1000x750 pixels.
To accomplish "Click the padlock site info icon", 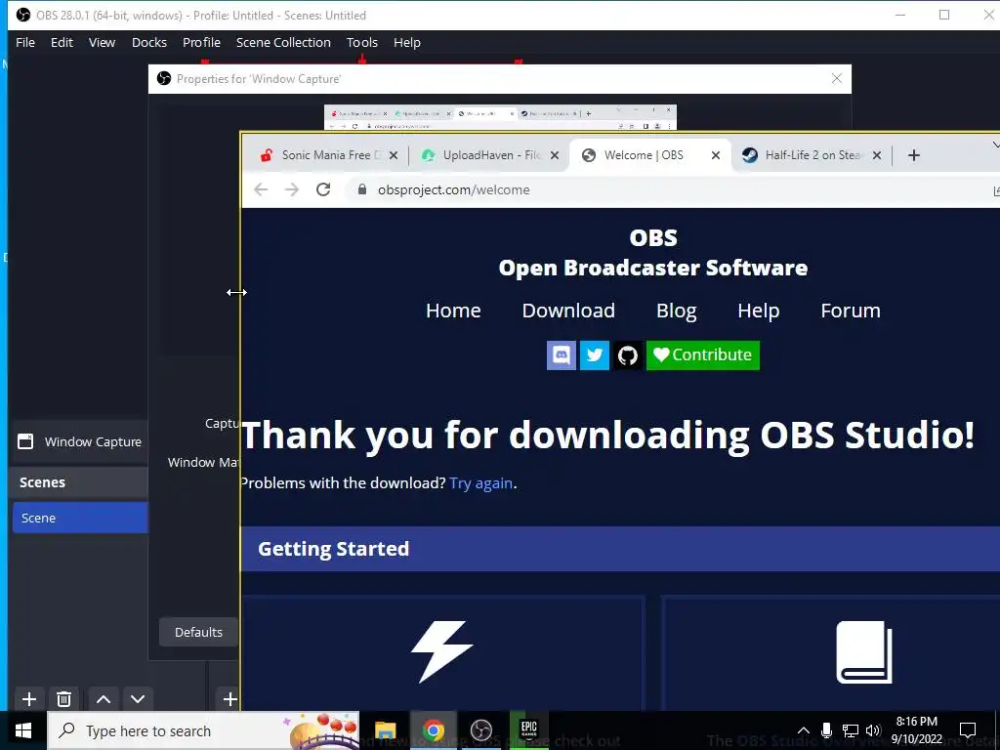I will coord(362,189).
